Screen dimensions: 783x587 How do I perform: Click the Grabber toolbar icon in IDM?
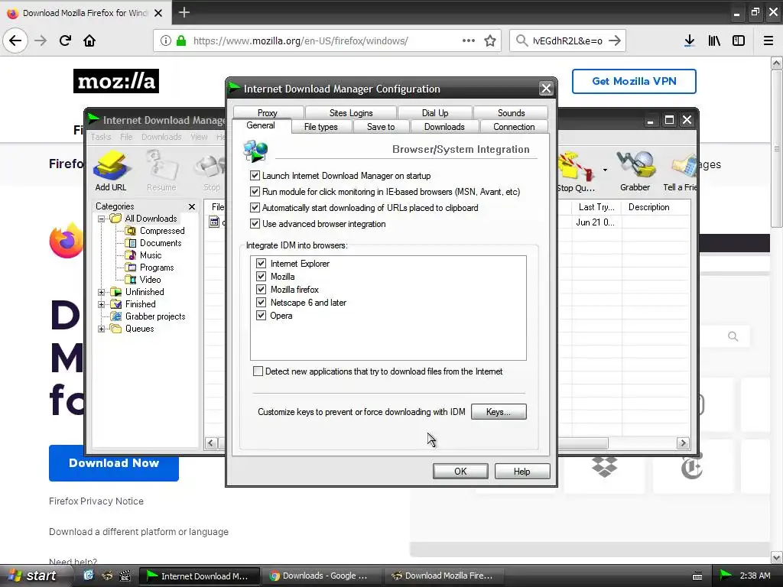pos(635,170)
